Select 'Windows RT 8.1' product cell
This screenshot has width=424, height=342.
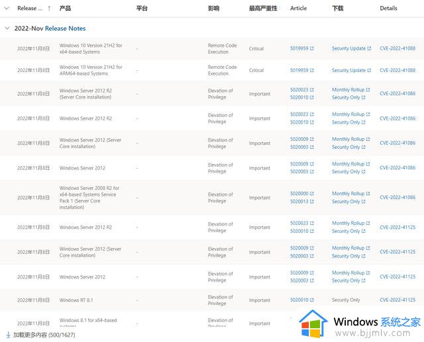[76, 300]
